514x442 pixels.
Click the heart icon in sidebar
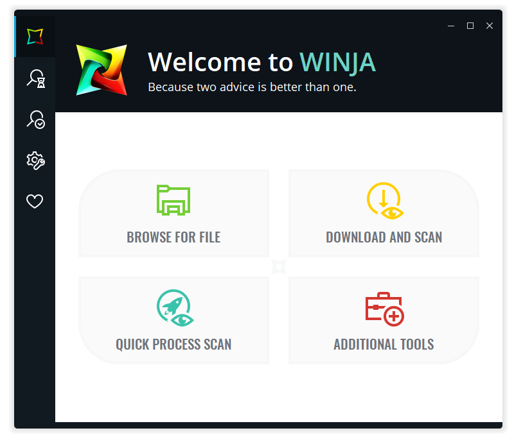click(x=35, y=201)
